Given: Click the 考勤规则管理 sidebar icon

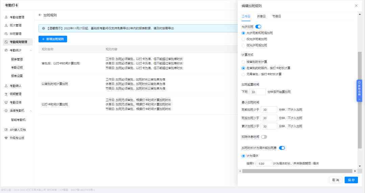Looking at the screenshot, I should (6, 42).
